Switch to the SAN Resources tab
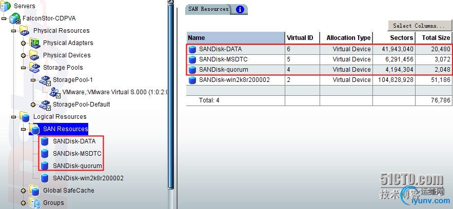Screen dimensions: 453x209 pyautogui.click(x=208, y=9)
